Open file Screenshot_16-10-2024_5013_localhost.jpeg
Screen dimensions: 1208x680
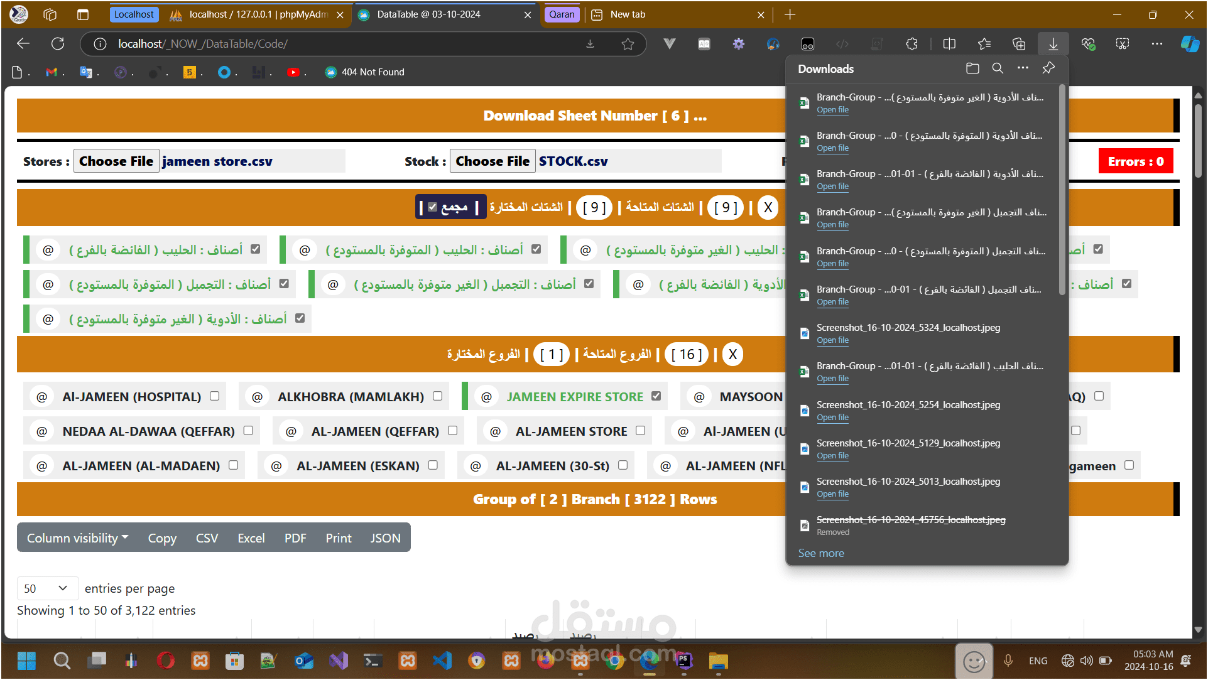(x=832, y=494)
